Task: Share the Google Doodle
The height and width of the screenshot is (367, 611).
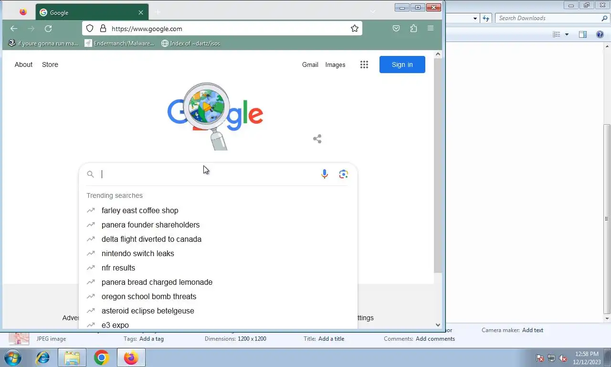Action: coord(317,139)
